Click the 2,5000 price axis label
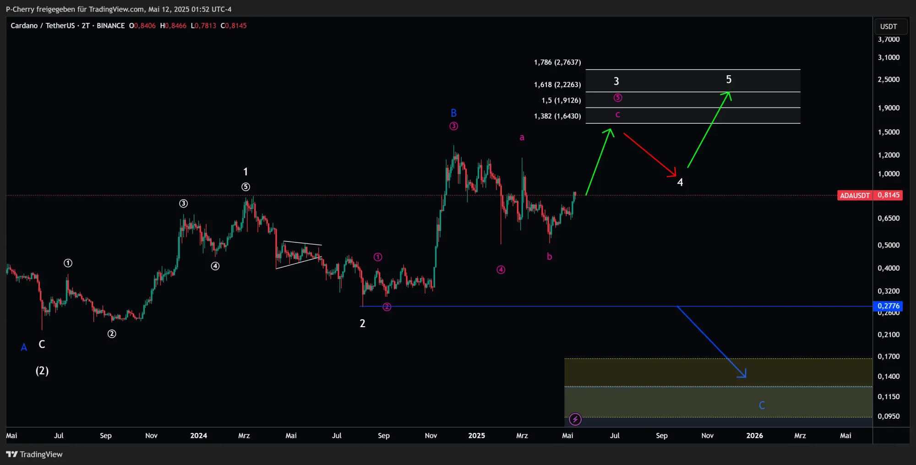Screen dimensions: 916x465 pos(889,79)
